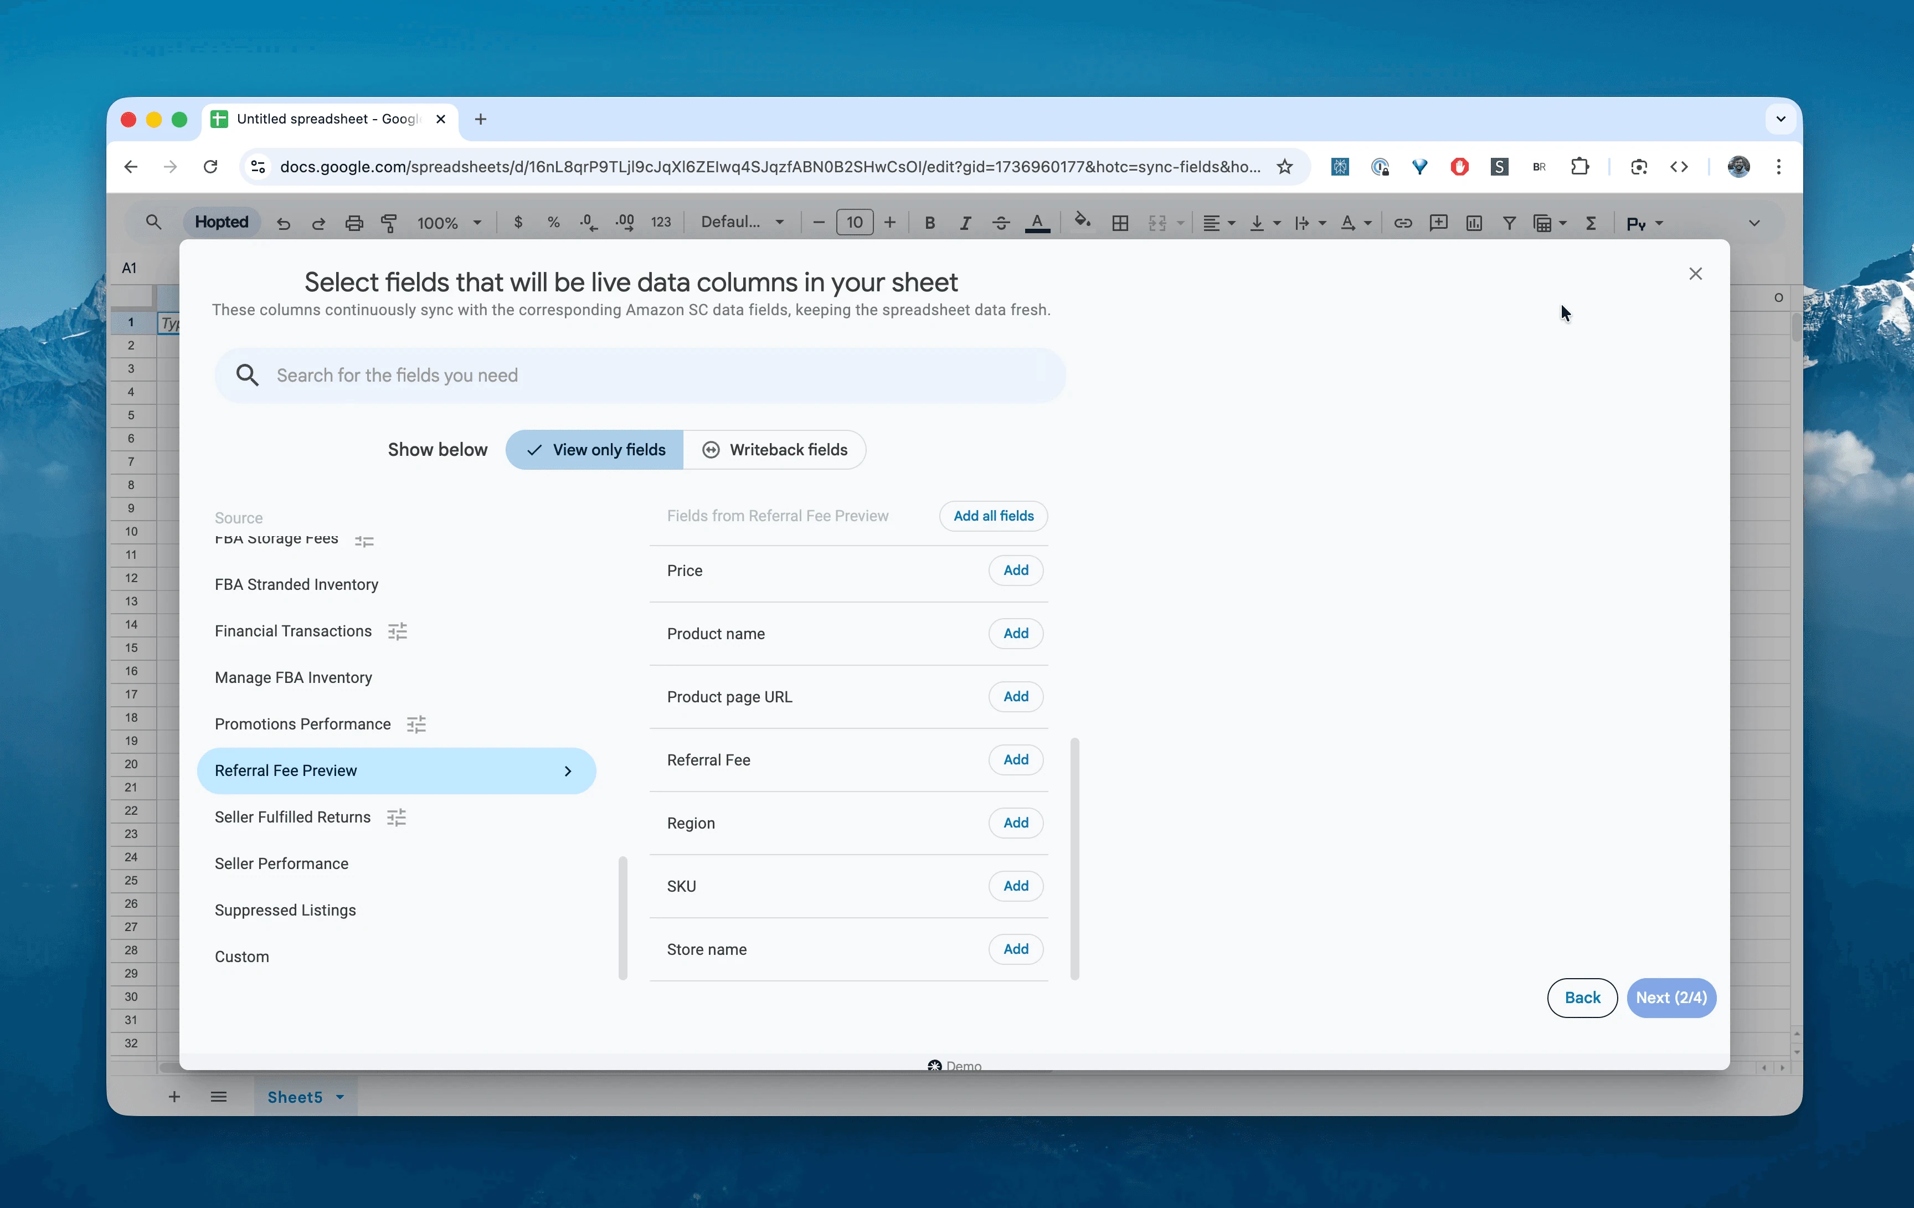Image resolution: width=1914 pixels, height=1208 pixels.
Task: Select Custom source
Action: (x=241, y=957)
